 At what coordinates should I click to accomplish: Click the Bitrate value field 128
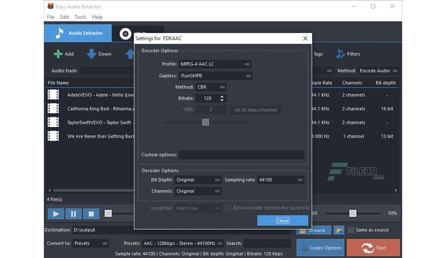click(x=208, y=98)
